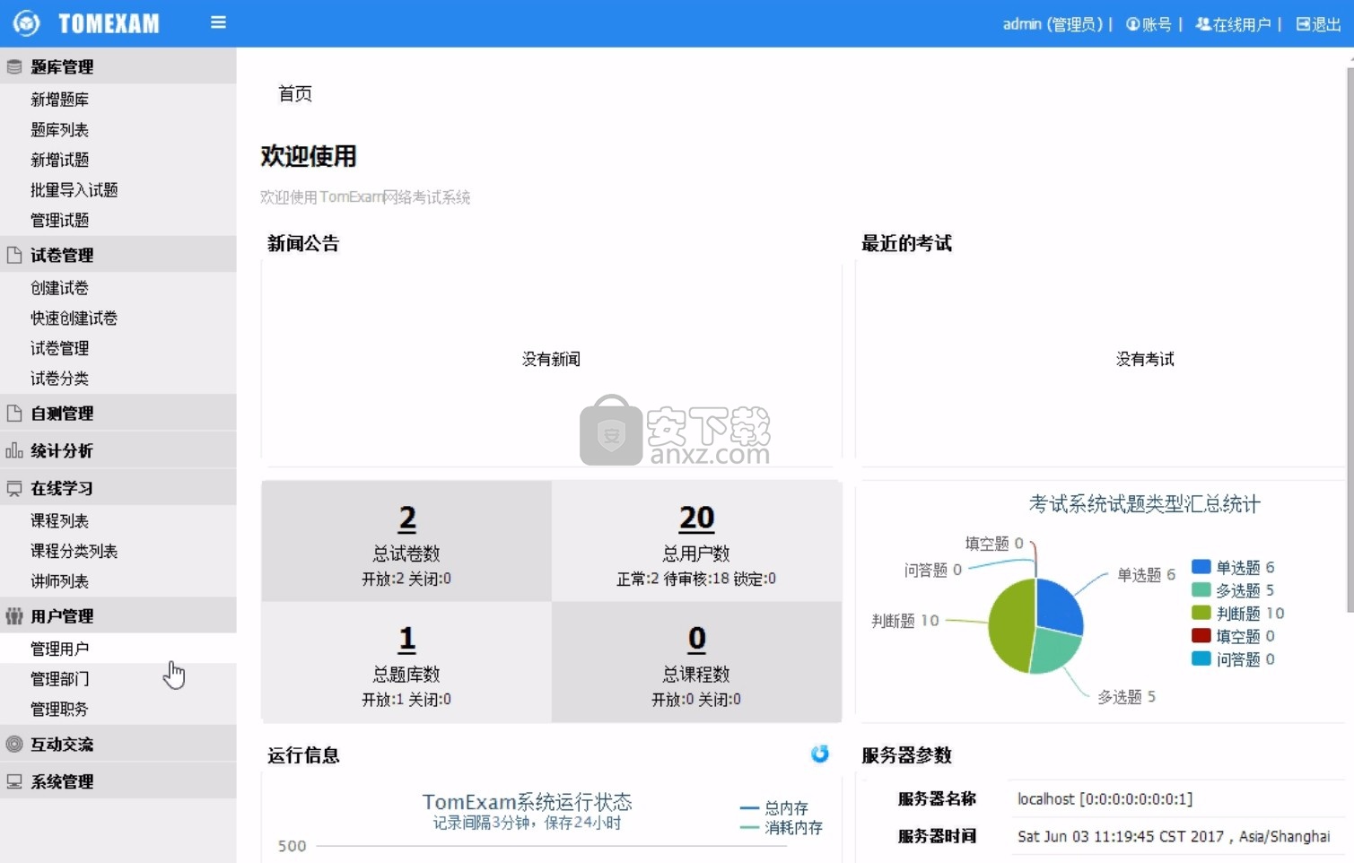Open 管理用户 in sidebar
1354x863 pixels.
[59, 649]
